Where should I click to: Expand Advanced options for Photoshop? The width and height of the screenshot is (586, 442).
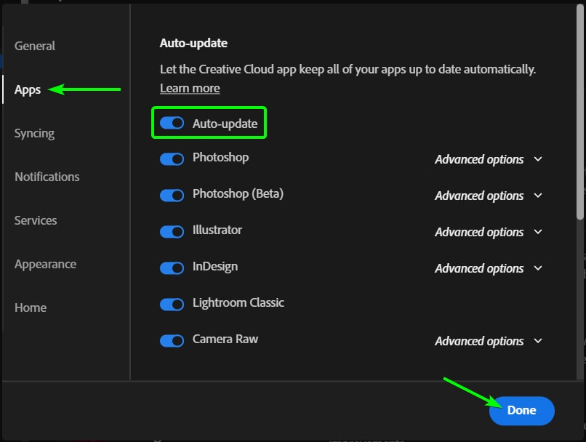(x=489, y=159)
